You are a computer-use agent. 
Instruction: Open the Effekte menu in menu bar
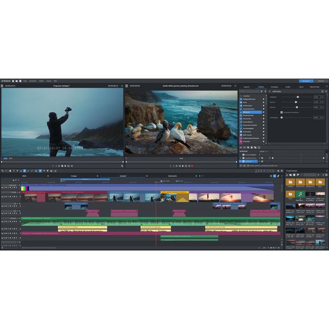(41, 81)
